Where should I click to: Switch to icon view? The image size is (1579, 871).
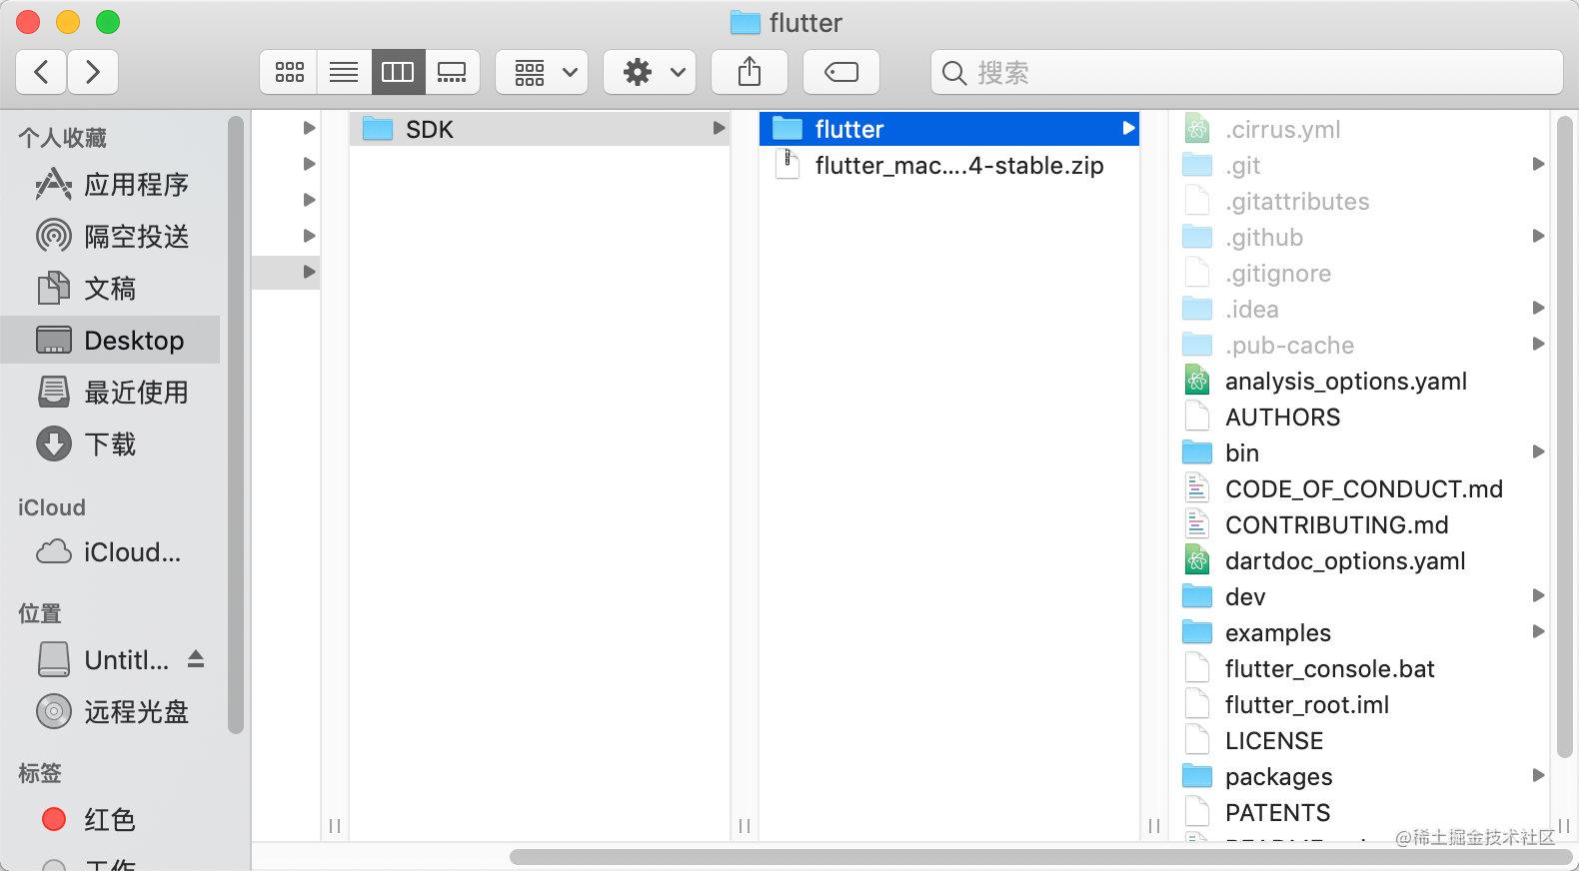pyautogui.click(x=289, y=72)
